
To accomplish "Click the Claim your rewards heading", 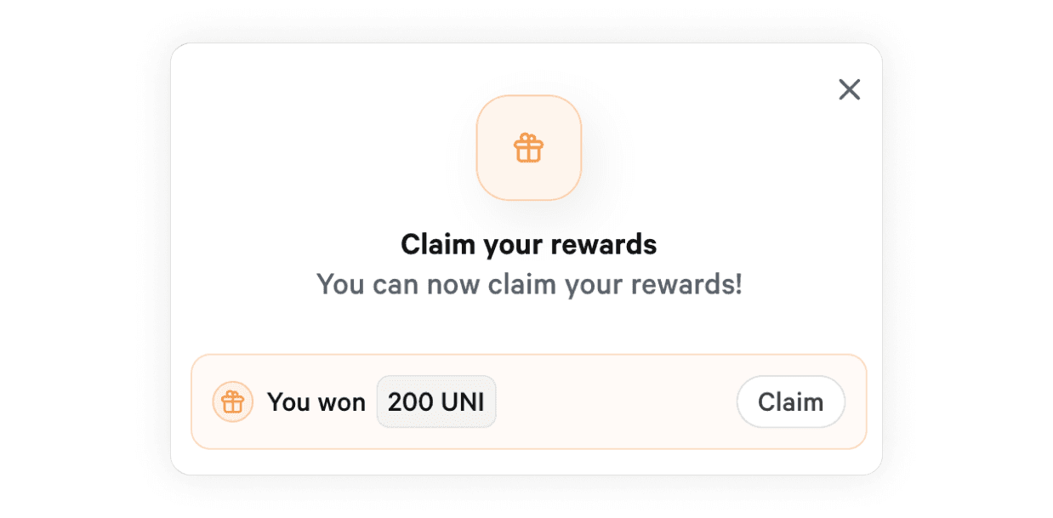I will pyautogui.click(x=528, y=245).
